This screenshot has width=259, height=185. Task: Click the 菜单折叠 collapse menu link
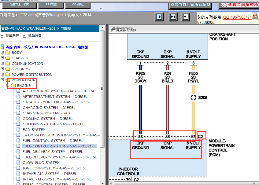point(35,36)
